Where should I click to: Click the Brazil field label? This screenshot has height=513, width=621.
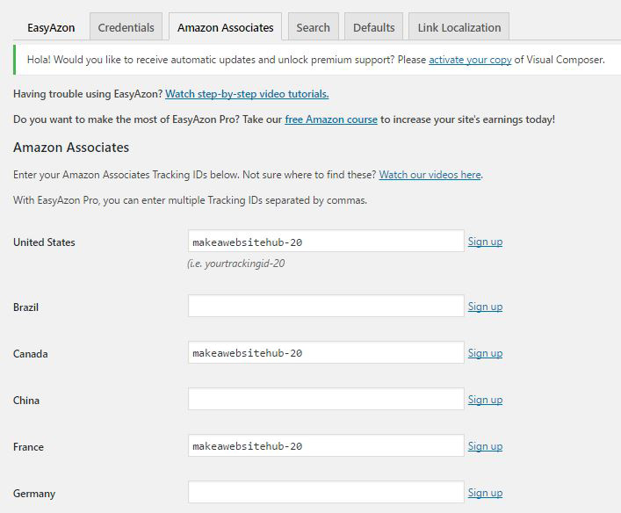pyautogui.click(x=25, y=307)
